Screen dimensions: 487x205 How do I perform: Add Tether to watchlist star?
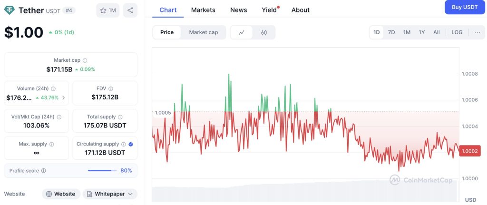click(107, 10)
